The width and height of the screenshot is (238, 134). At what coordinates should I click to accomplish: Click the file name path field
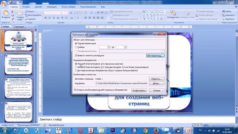coord(121,83)
